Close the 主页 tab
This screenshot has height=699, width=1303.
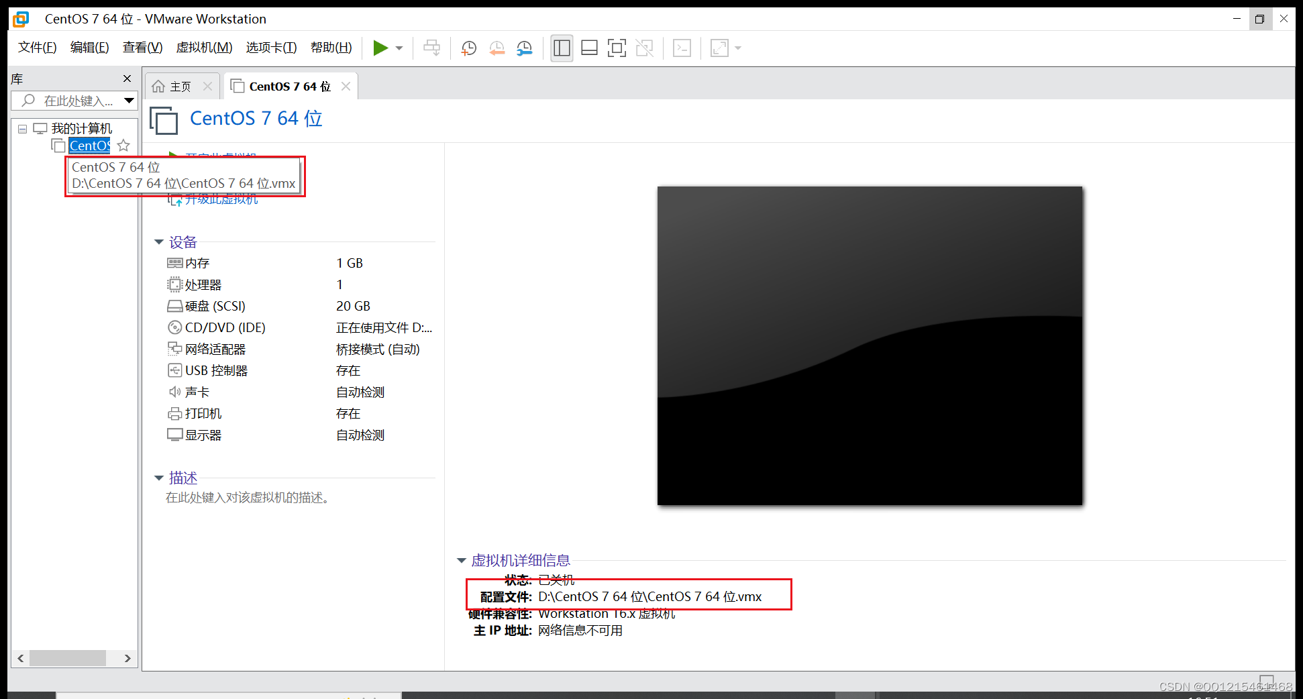pos(207,87)
